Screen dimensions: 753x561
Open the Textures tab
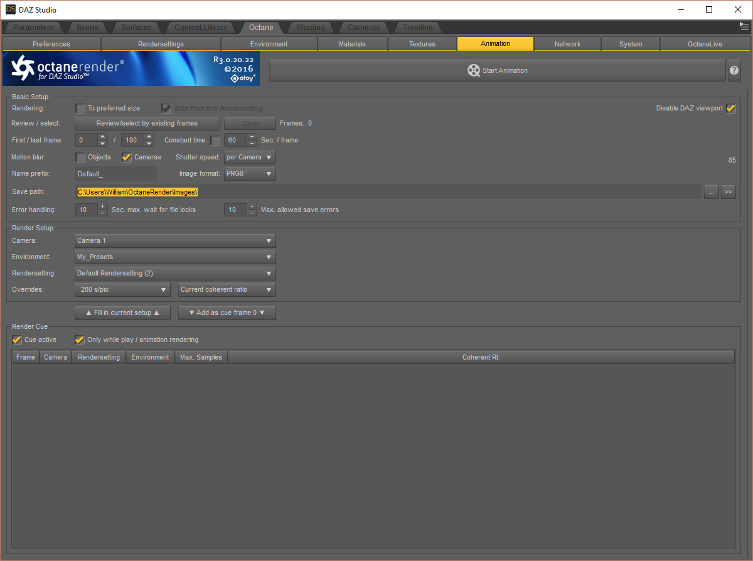coord(422,44)
